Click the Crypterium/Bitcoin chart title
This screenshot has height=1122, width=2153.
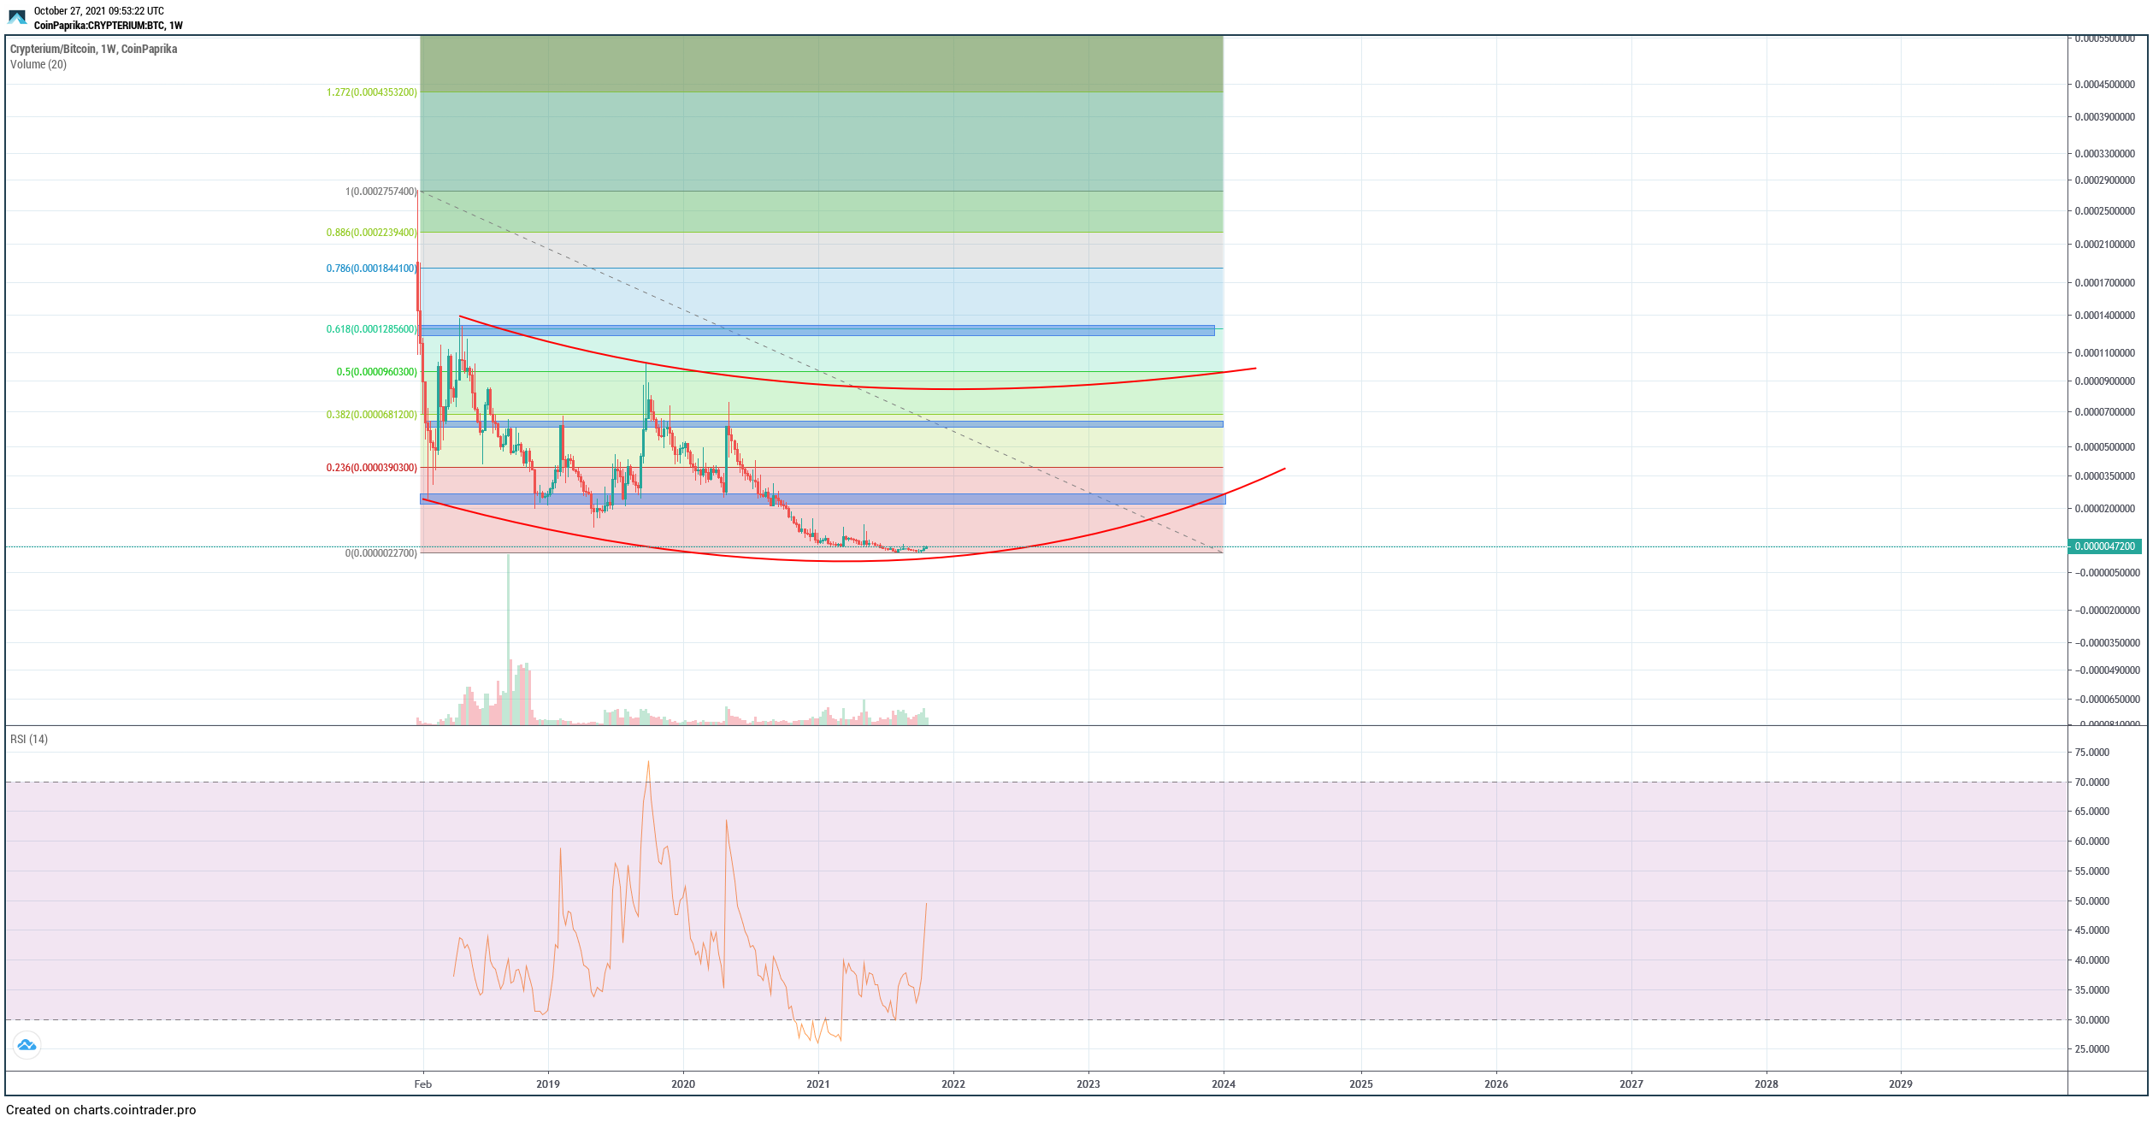coord(93,49)
